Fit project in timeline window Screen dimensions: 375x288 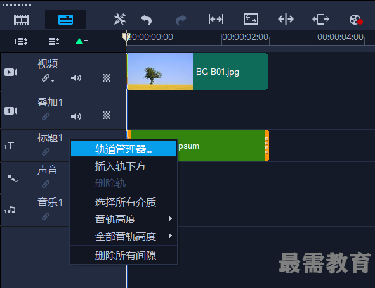coord(216,19)
